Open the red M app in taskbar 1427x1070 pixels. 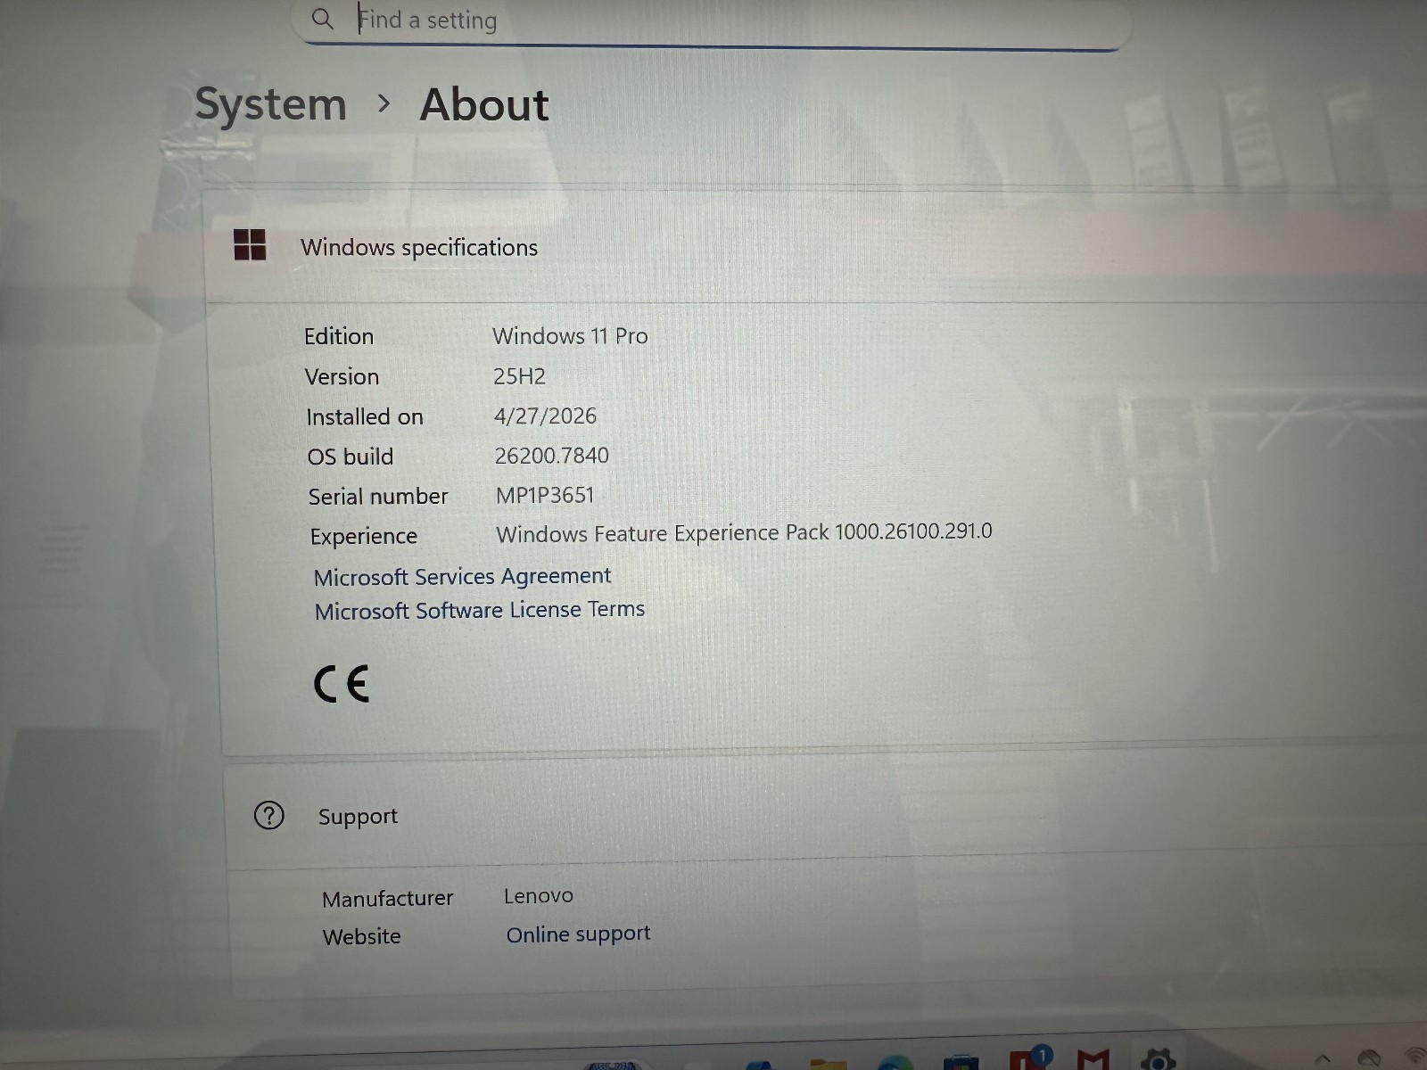(1093, 1059)
